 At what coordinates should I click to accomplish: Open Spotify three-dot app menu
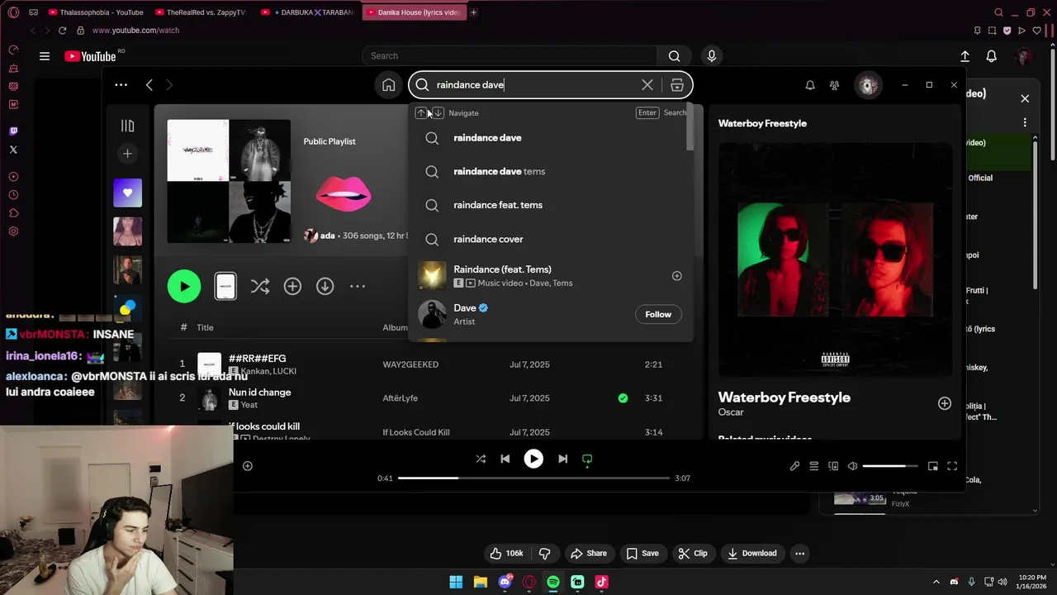[121, 84]
